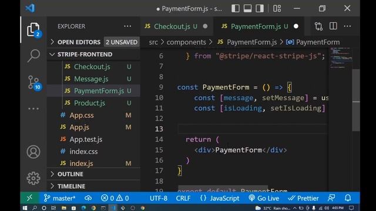The image size is (376, 211).
Task: Close the Checkout.js tab via unsaved dot
Action: click(205, 26)
